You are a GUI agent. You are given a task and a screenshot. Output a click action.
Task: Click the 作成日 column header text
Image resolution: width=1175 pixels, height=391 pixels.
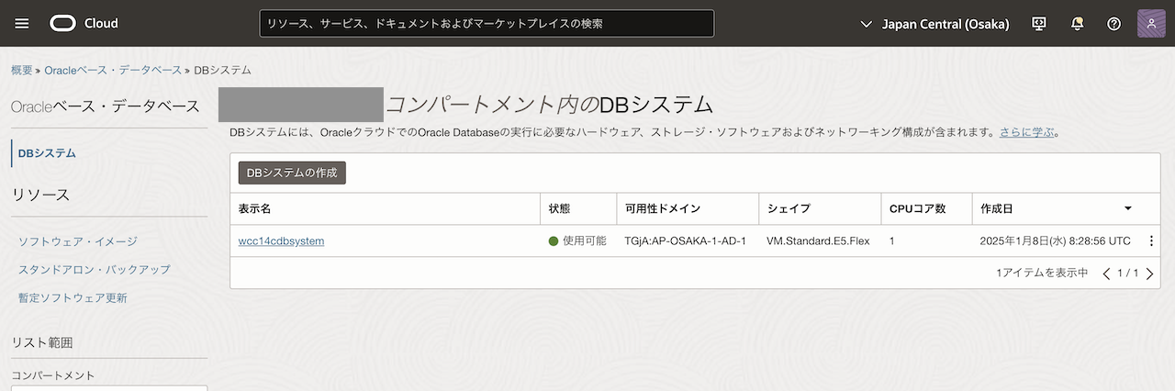pyautogui.click(x=997, y=209)
